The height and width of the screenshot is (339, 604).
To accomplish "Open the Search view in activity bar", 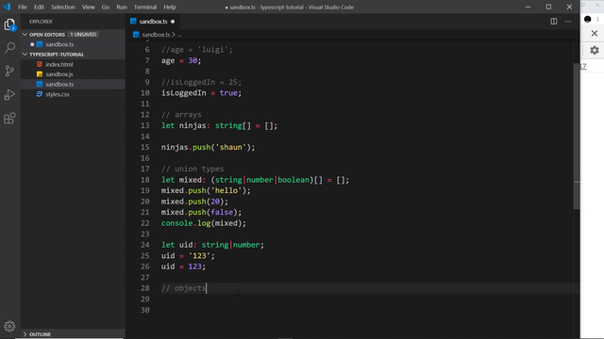I will [x=9, y=48].
